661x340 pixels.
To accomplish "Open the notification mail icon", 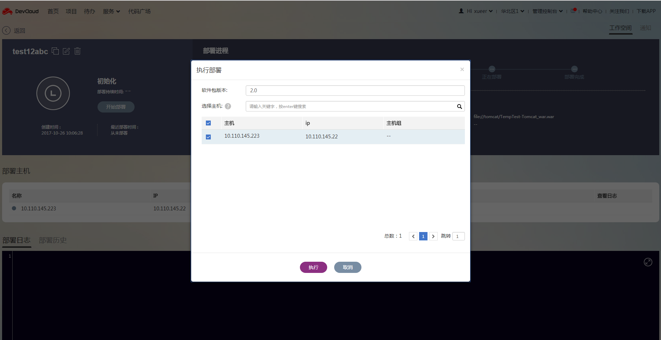I will tap(573, 11).
